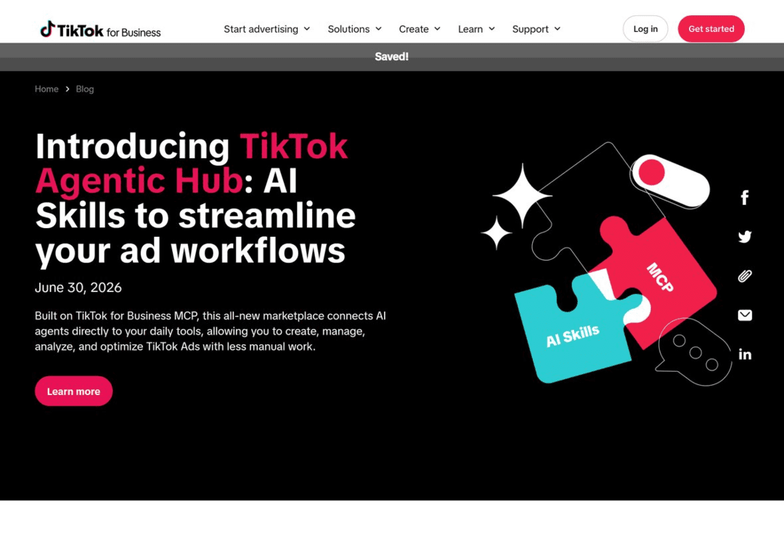
Task: Share article via email envelope icon
Action: [745, 314]
